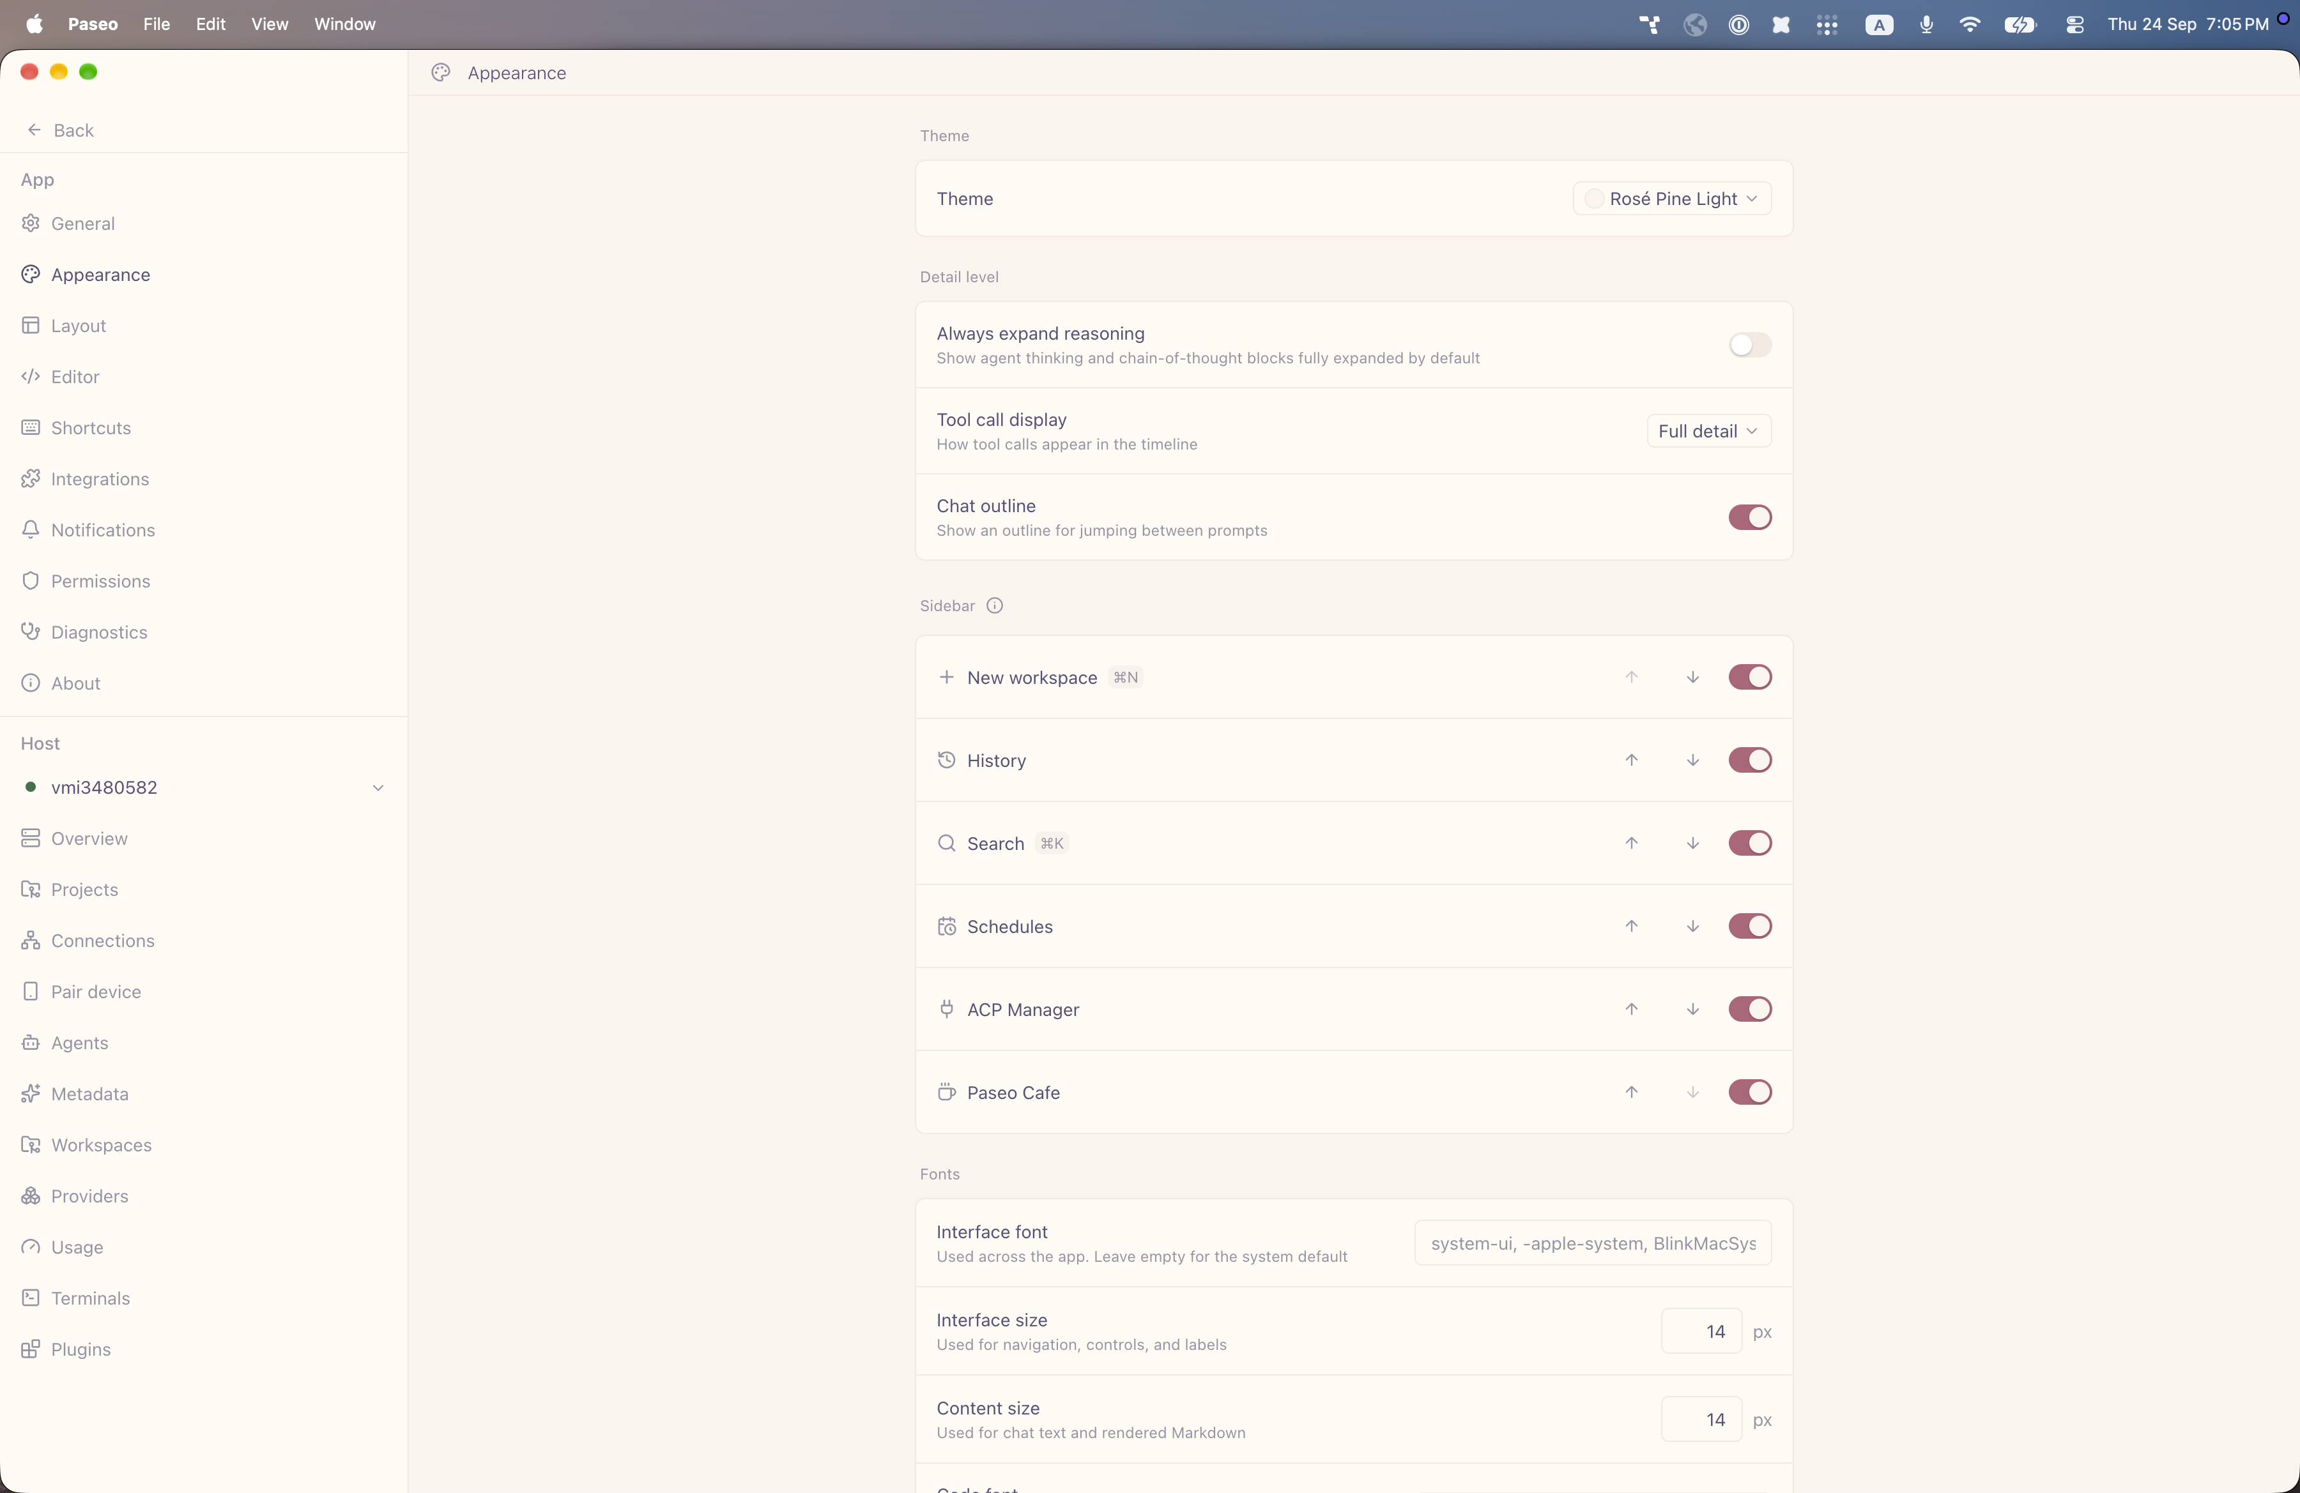Toggle Search sidebar visibility
Image resolution: width=2300 pixels, height=1493 pixels.
point(1749,843)
